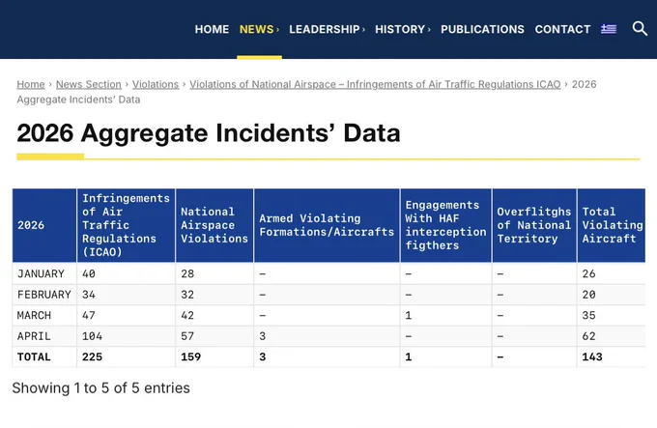
Task: Go to the HOME menu item
Action: point(212,29)
